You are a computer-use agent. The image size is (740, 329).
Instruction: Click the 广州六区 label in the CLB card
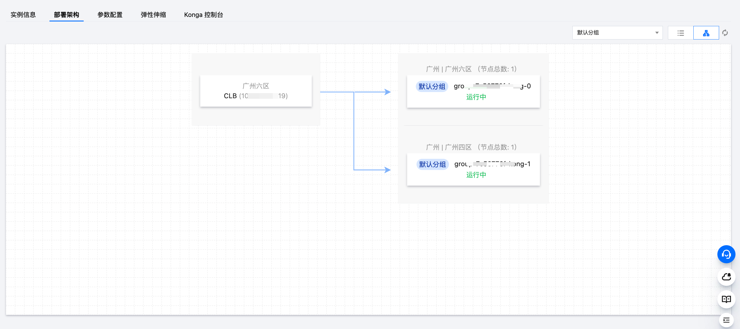pos(256,86)
